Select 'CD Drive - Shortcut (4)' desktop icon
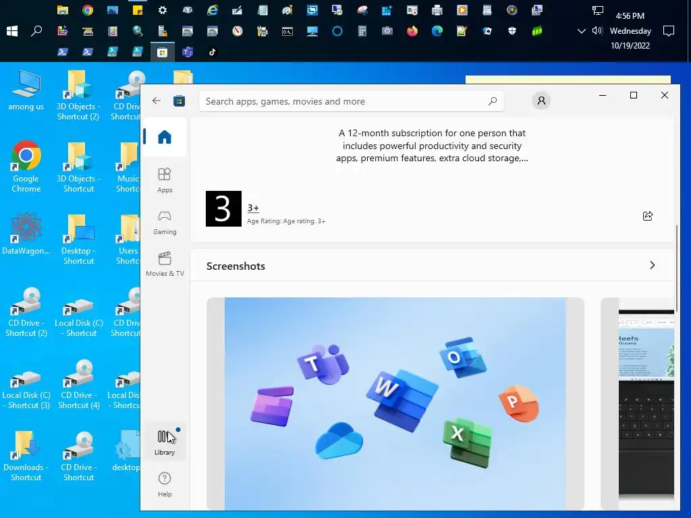The height and width of the screenshot is (518, 691). 78,384
